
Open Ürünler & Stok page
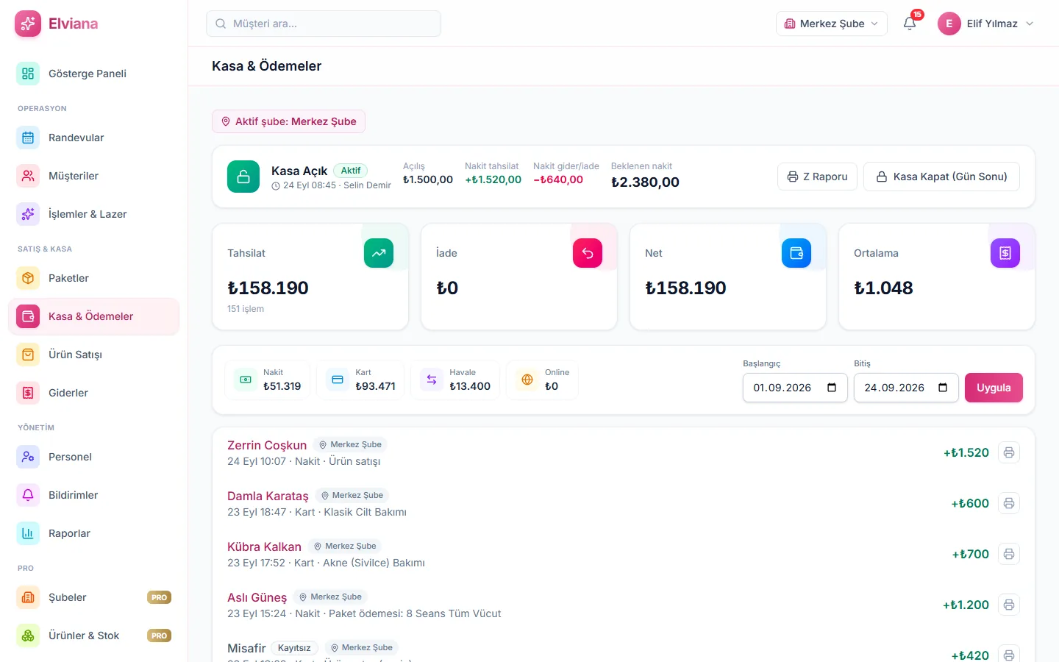click(x=94, y=636)
